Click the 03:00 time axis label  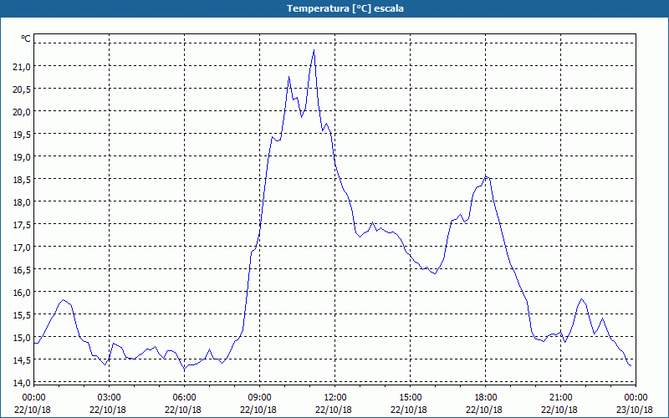tap(110, 397)
